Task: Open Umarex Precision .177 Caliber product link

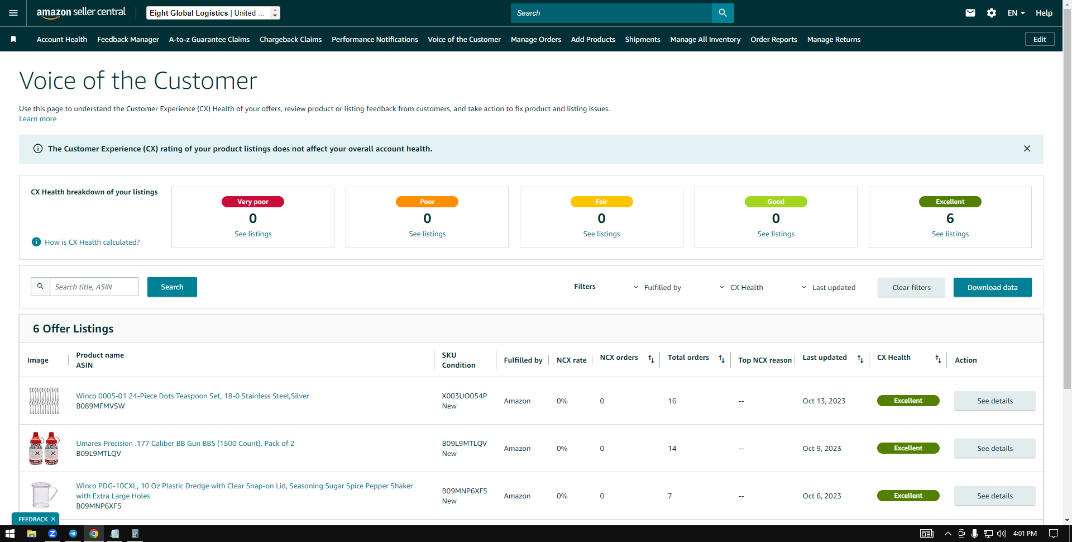Action: [185, 443]
